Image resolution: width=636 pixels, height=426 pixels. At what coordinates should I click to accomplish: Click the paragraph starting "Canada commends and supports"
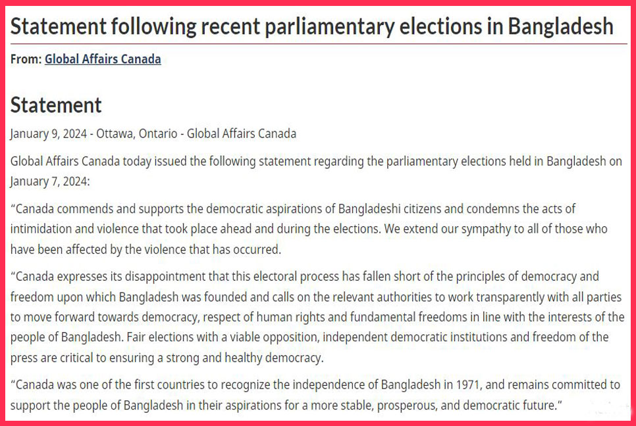tap(309, 229)
